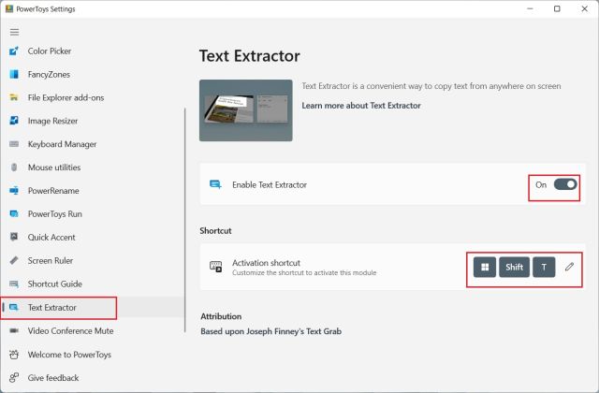Open Video Conference Mute settings
The image size is (599, 393).
(x=93, y=330)
